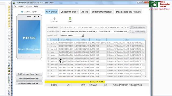
Task: Toggle the md3img row checkbox
Action: pos(48,67)
